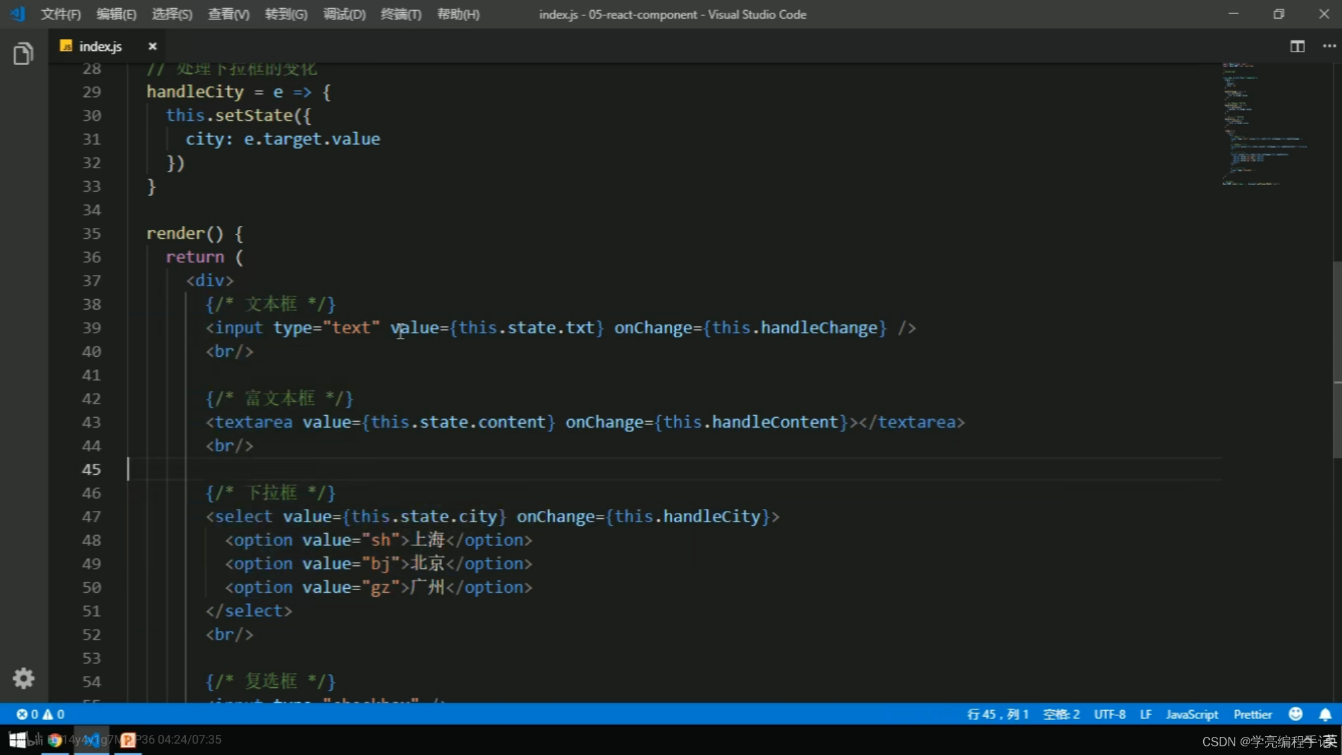Click this.state.content on line 43
The width and height of the screenshot is (1342, 755).
click(x=458, y=422)
